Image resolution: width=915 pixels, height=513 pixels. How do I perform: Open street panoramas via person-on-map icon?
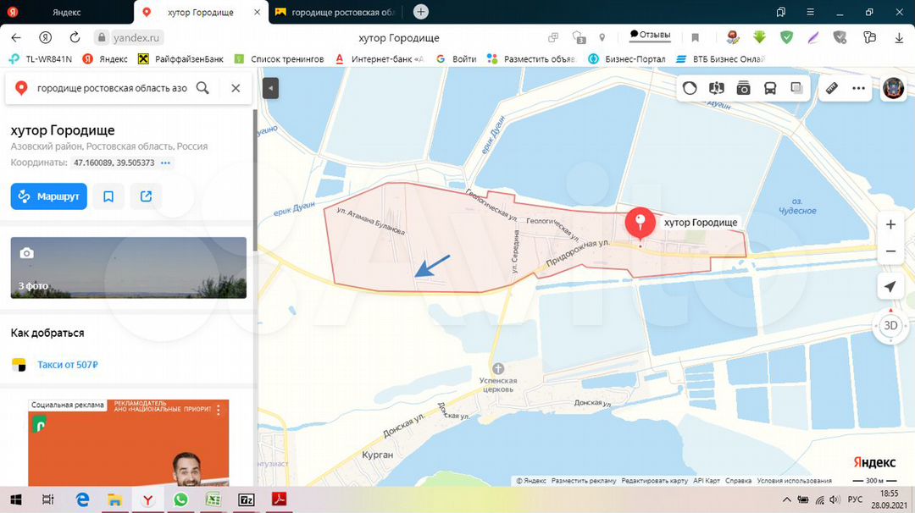point(717,88)
